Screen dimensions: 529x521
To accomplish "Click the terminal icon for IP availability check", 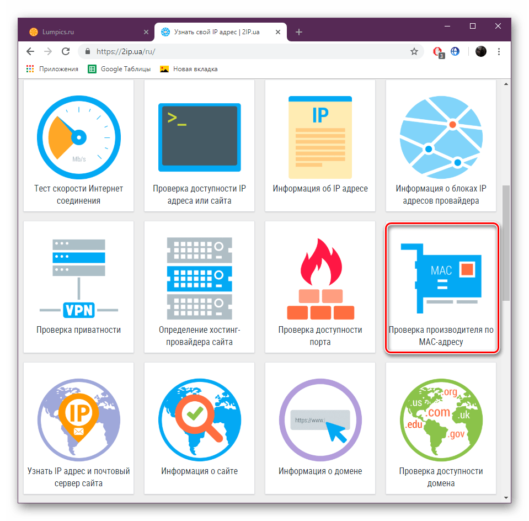I will tap(199, 137).
